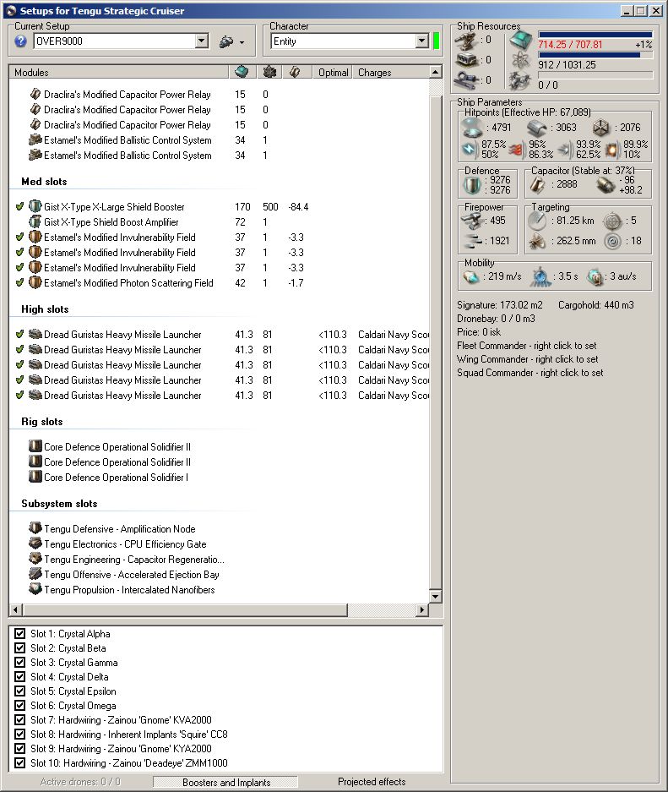This screenshot has height=792, width=668.
Task: Click the green character skill status indicator
Action: click(436, 41)
